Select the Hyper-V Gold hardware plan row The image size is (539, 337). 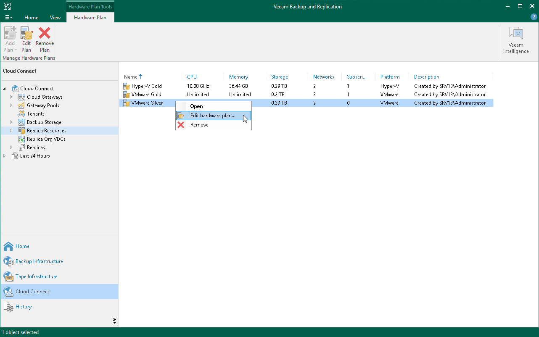146,86
